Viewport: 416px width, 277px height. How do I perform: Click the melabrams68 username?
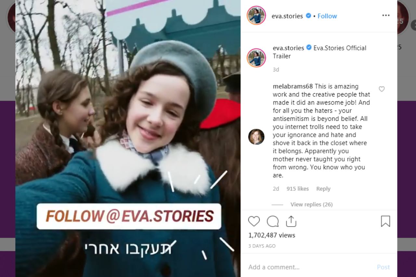coord(293,86)
